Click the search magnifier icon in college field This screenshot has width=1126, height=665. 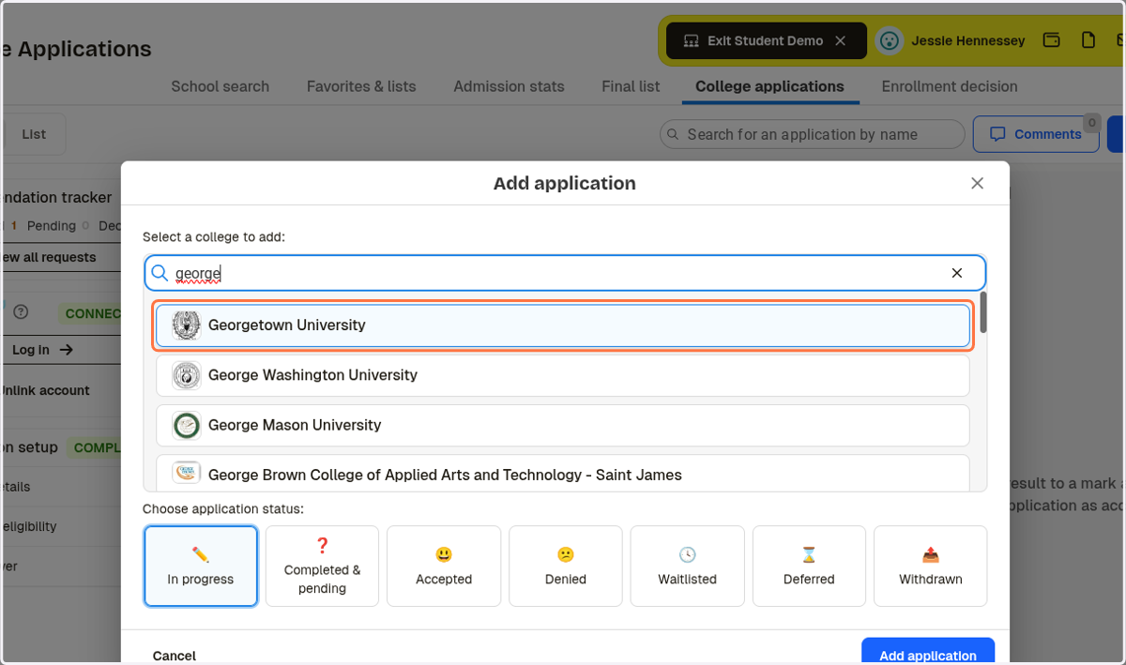click(160, 273)
